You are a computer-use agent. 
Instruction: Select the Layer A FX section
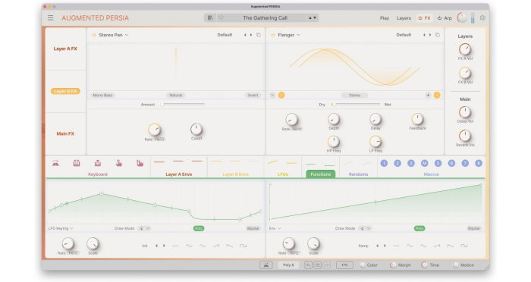tap(65, 49)
